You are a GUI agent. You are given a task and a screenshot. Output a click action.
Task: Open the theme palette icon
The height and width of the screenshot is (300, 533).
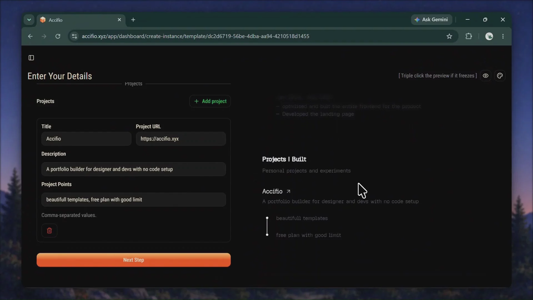500,76
